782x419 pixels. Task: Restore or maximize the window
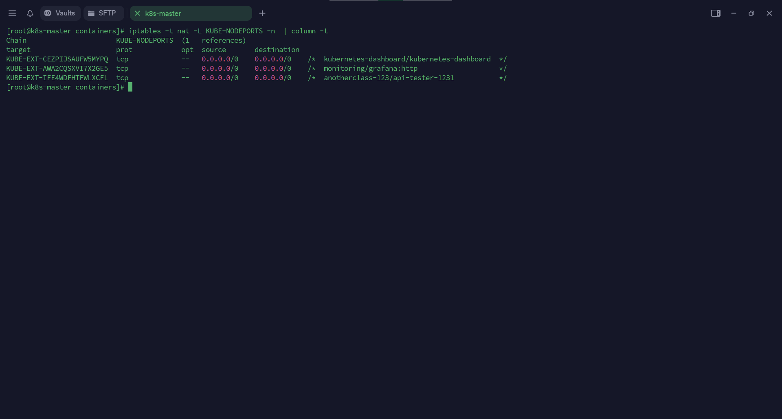point(751,13)
